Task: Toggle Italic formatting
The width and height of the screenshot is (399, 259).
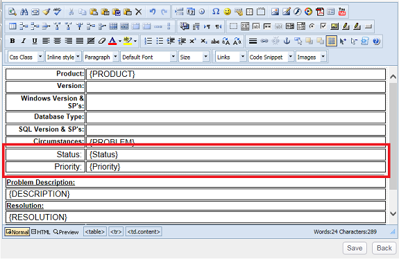Action: [24, 41]
